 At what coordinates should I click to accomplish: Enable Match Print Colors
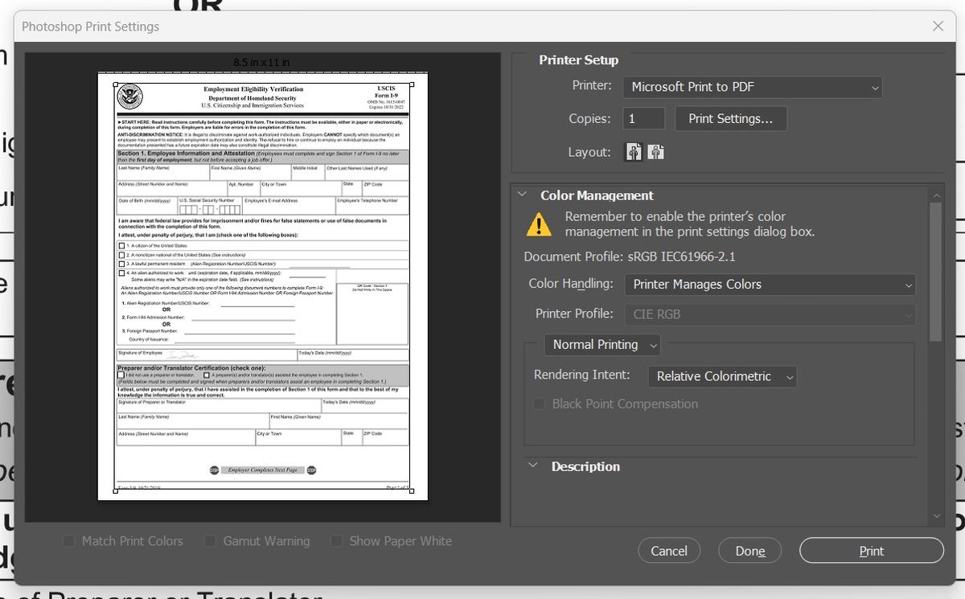[x=68, y=541]
